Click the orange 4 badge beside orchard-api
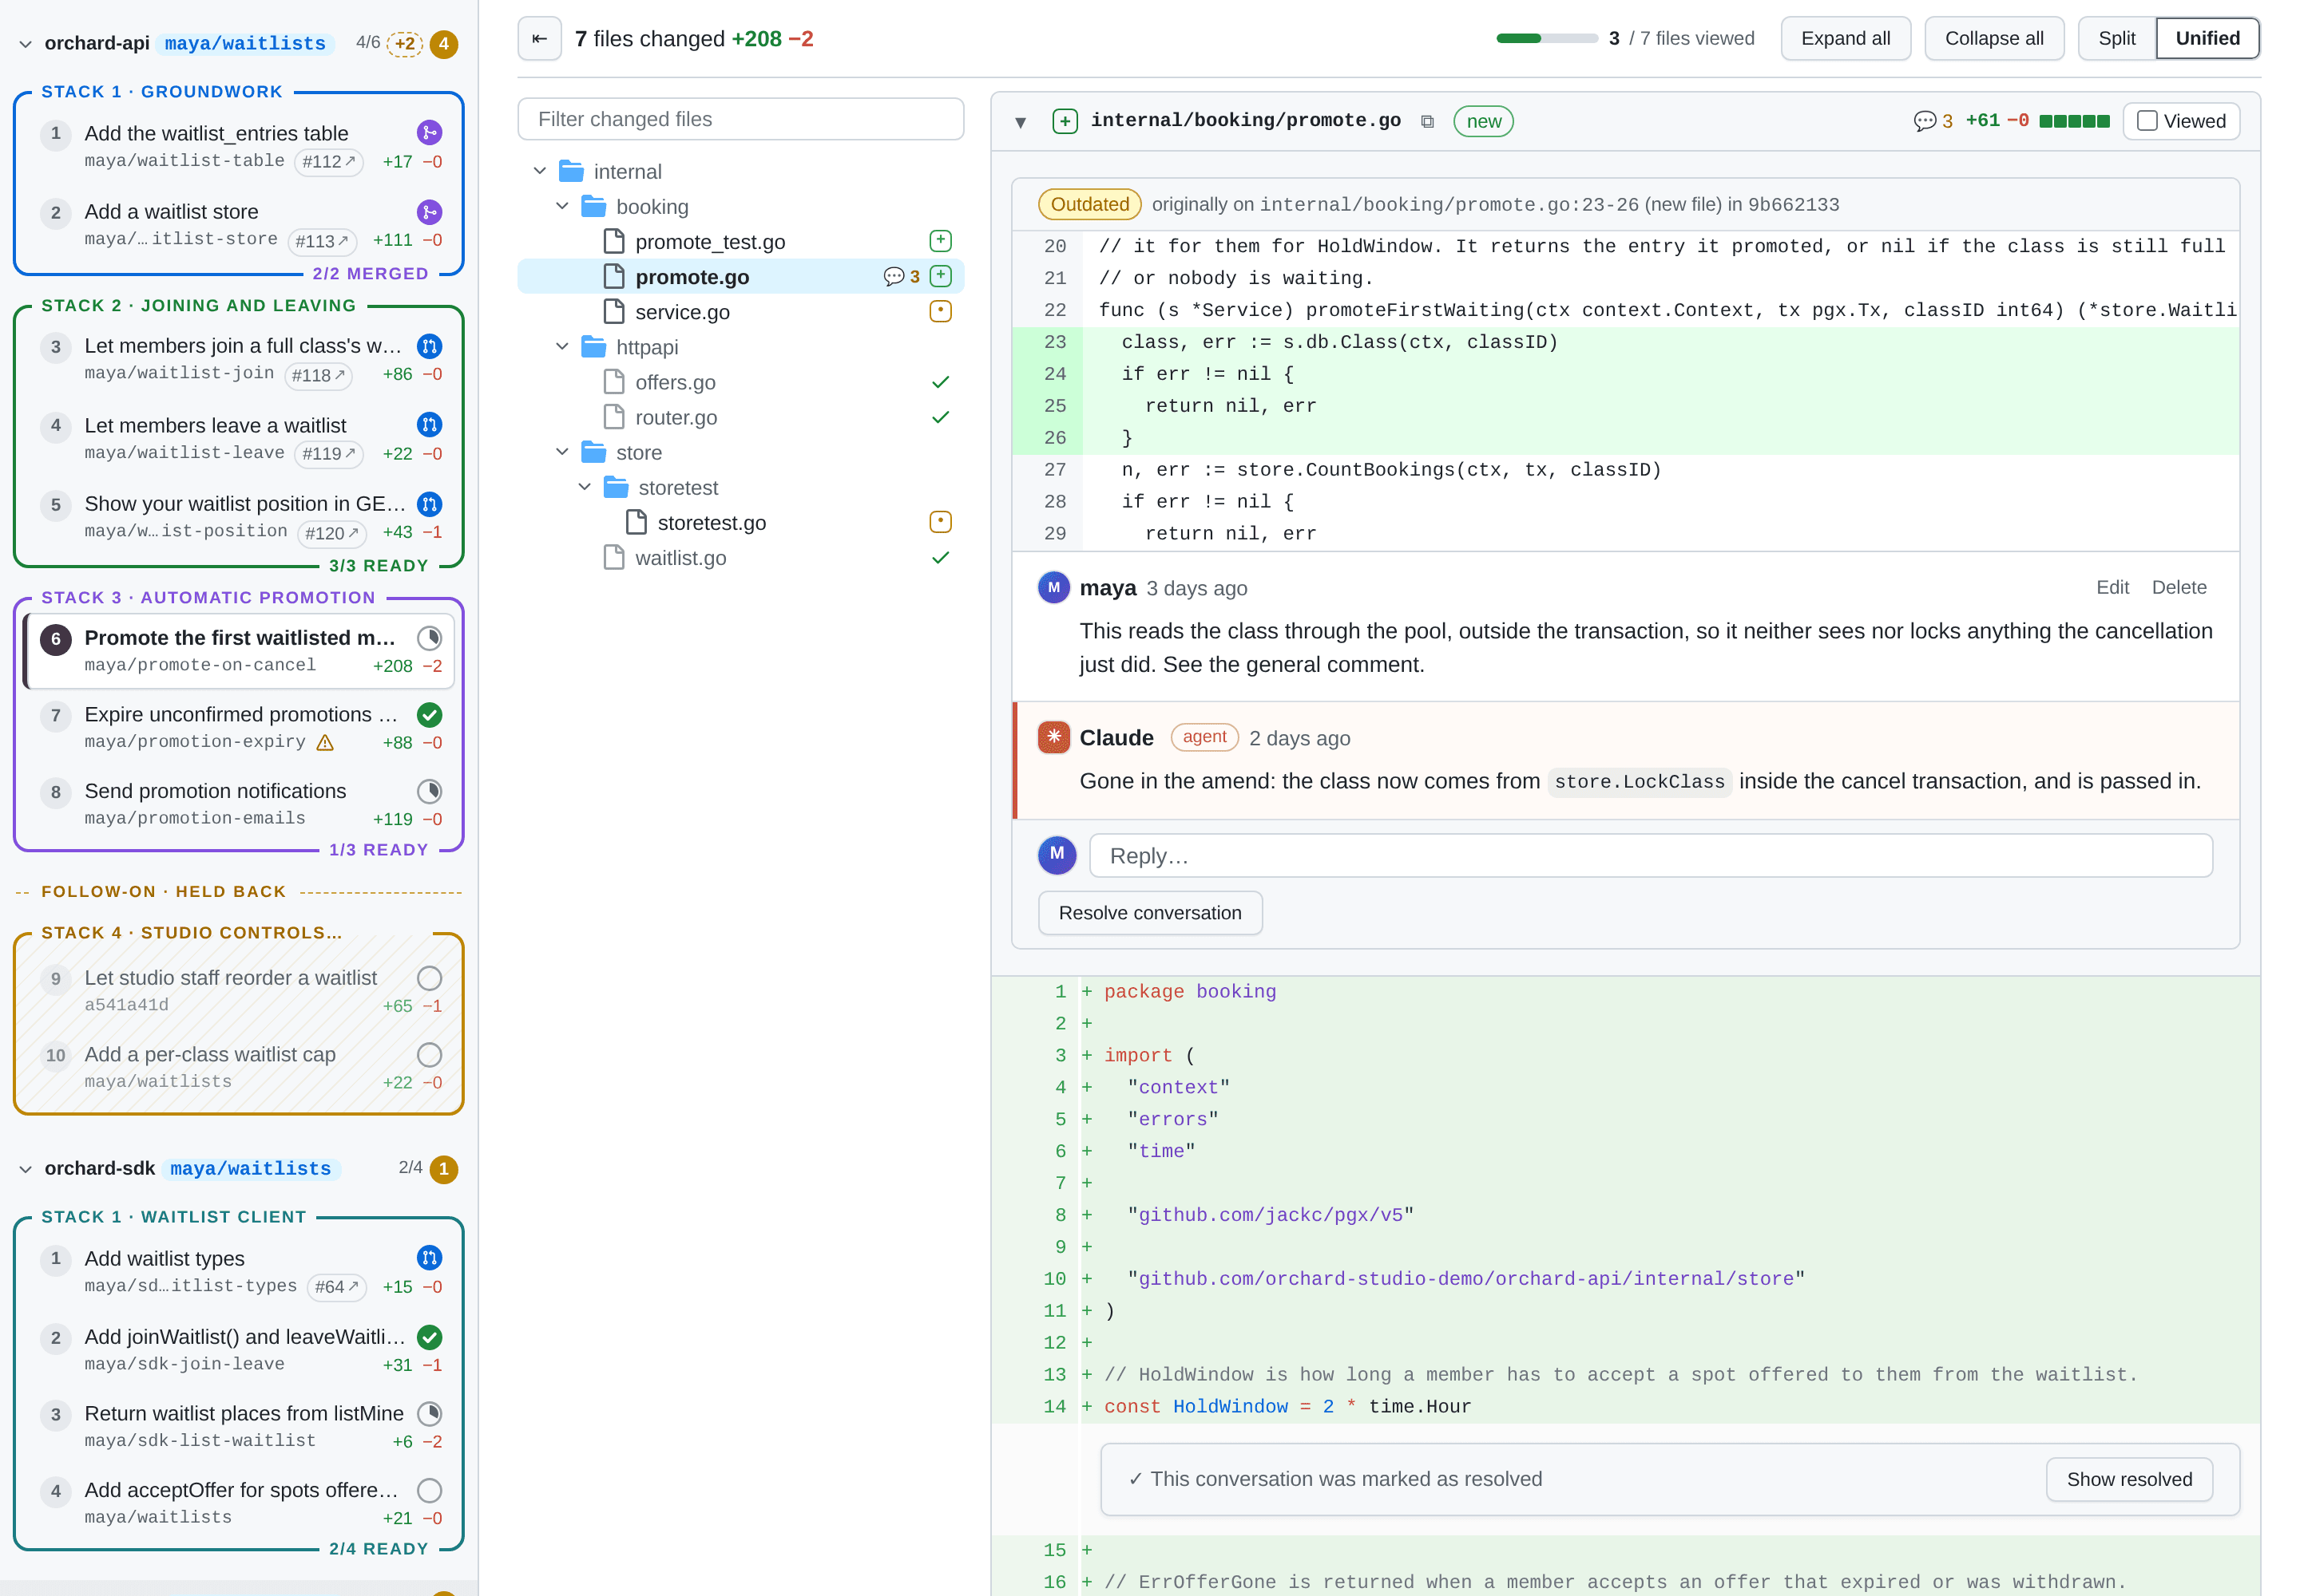The image size is (2300, 1596). click(x=443, y=44)
